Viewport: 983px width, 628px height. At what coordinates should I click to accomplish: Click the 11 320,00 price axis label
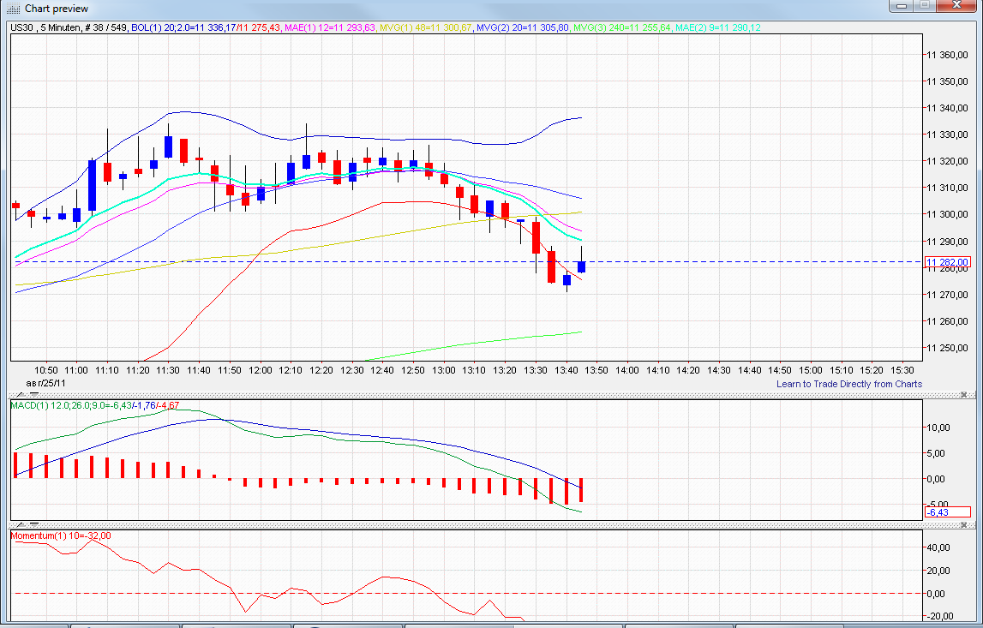click(947, 161)
